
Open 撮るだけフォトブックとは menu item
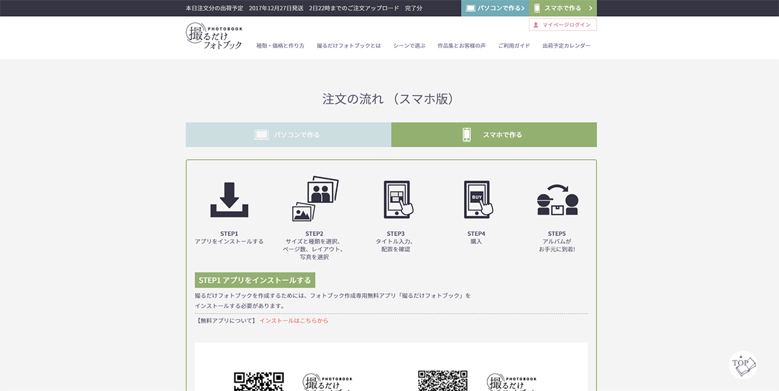pos(349,46)
